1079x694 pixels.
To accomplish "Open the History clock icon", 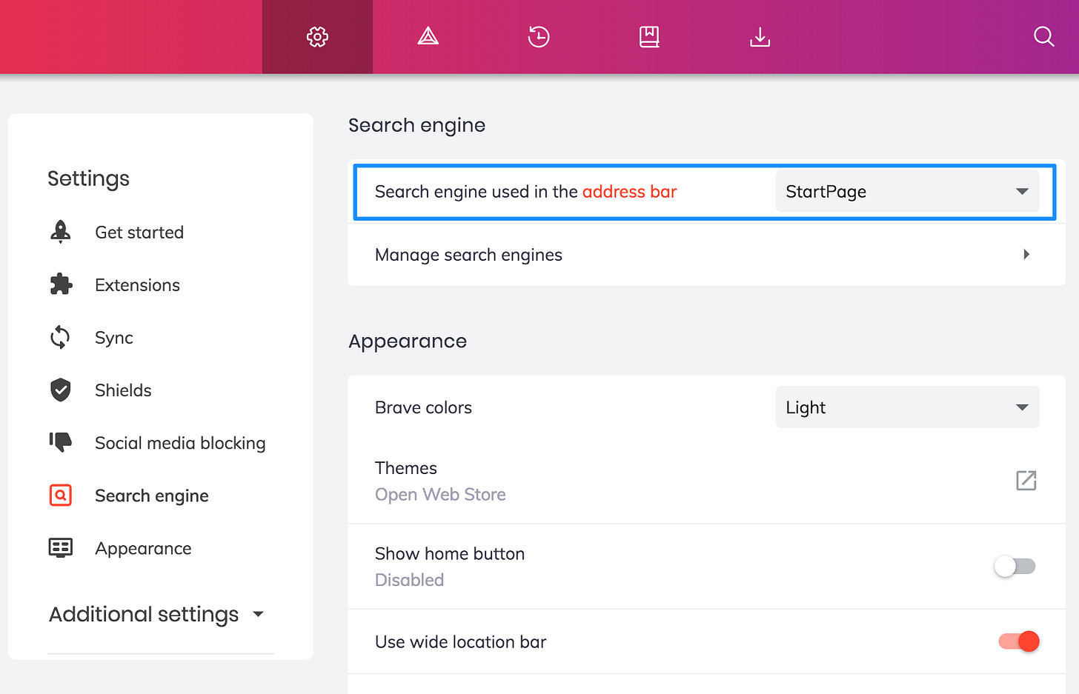I will pyautogui.click(x=539, y=36).
